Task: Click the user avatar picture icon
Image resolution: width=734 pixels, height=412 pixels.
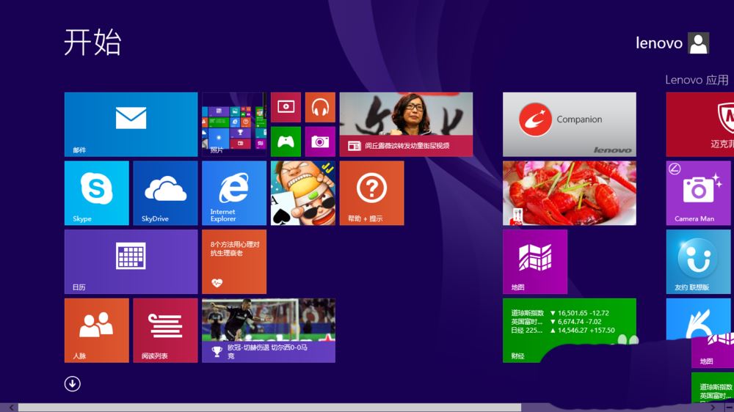Action: tap(699, 43)
